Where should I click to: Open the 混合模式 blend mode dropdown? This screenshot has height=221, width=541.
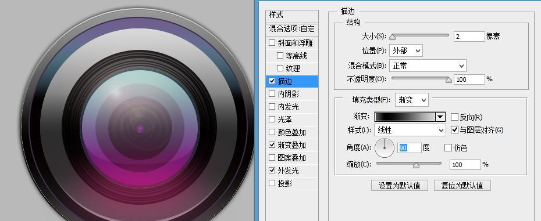point(428,66)
